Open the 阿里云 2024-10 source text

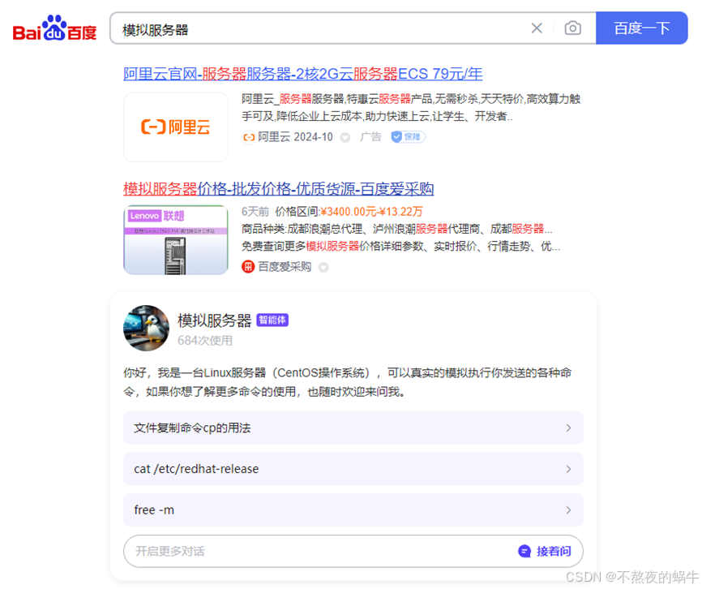point(296,137)
